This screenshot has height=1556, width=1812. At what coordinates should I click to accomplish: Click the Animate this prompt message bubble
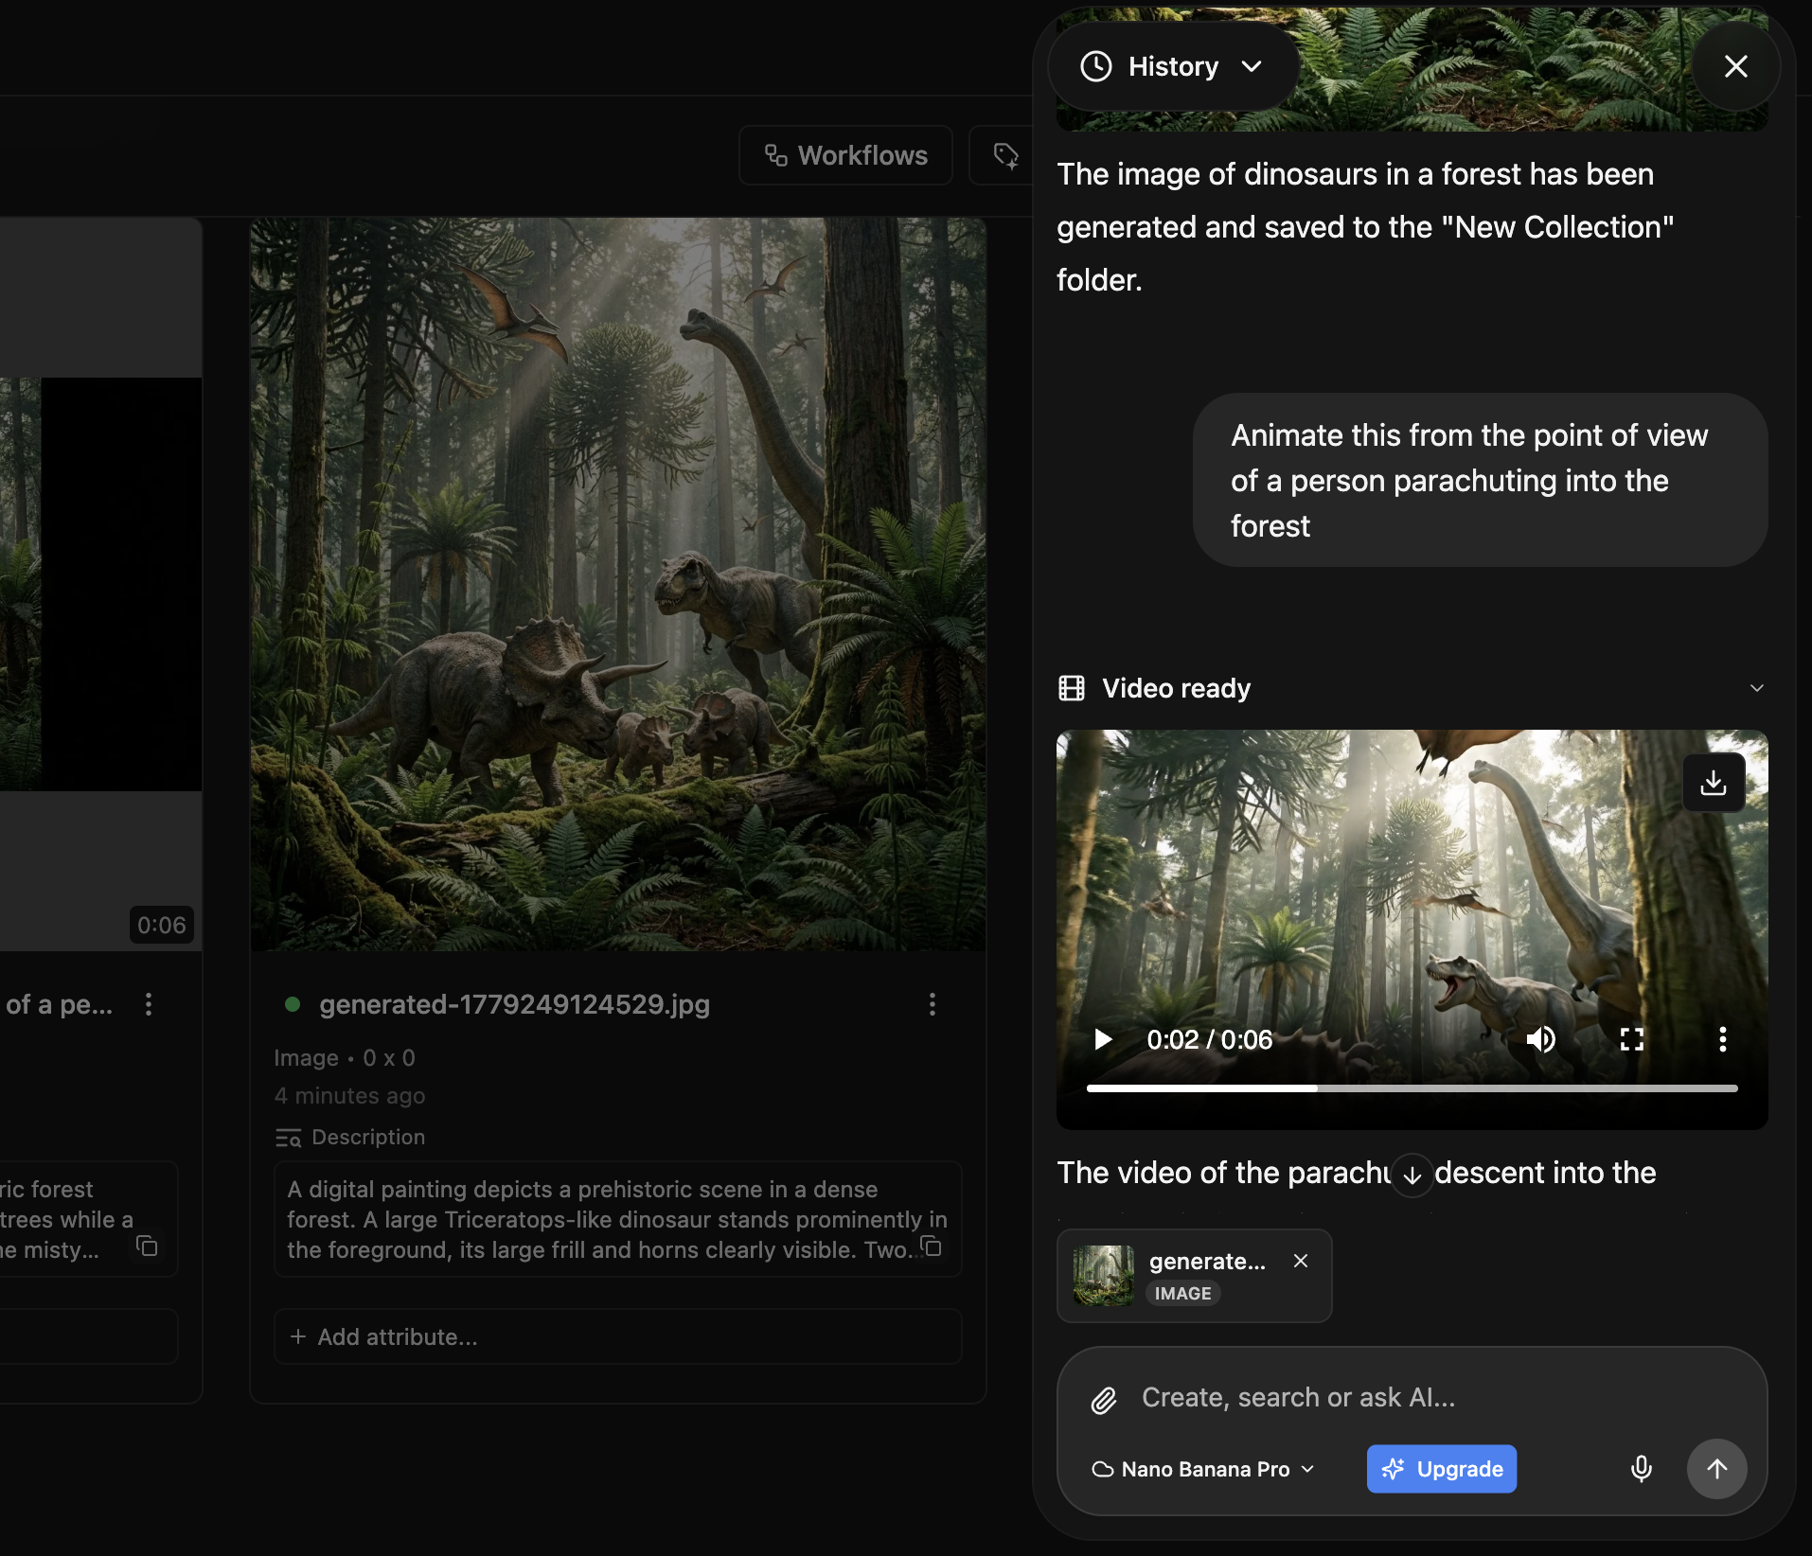click(x=1480, y=481)
